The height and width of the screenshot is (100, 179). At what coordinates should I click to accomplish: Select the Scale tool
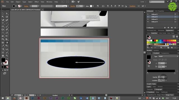pyautogui.click(x=7, y=33)
